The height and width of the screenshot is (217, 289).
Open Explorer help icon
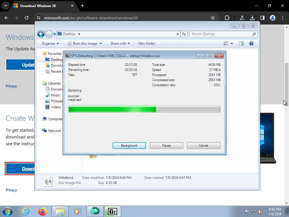point(251,44)
